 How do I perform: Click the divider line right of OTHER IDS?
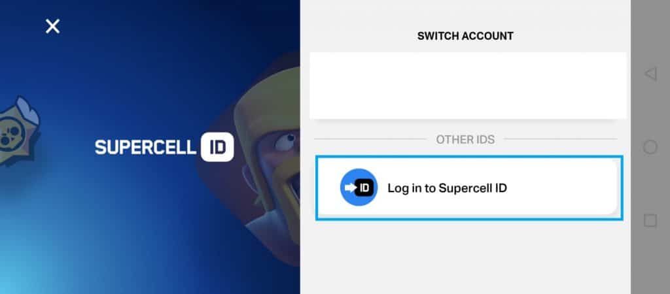(560, 139)
